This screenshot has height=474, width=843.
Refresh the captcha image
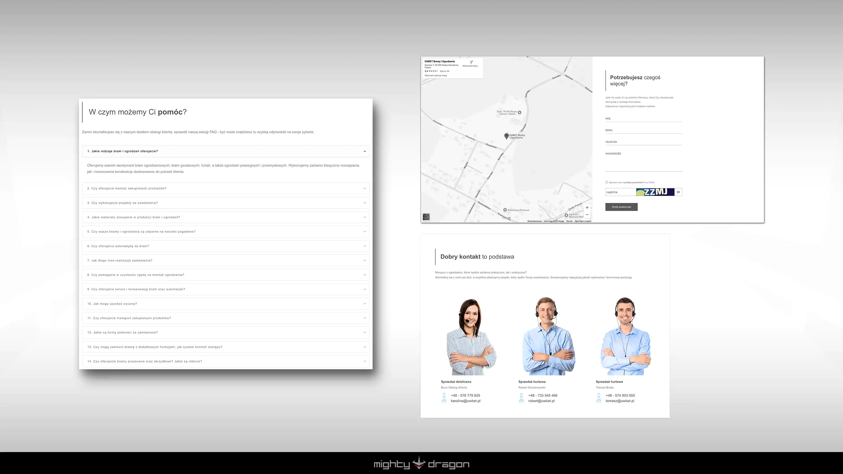pyautogui.click(x=678, y=192)
